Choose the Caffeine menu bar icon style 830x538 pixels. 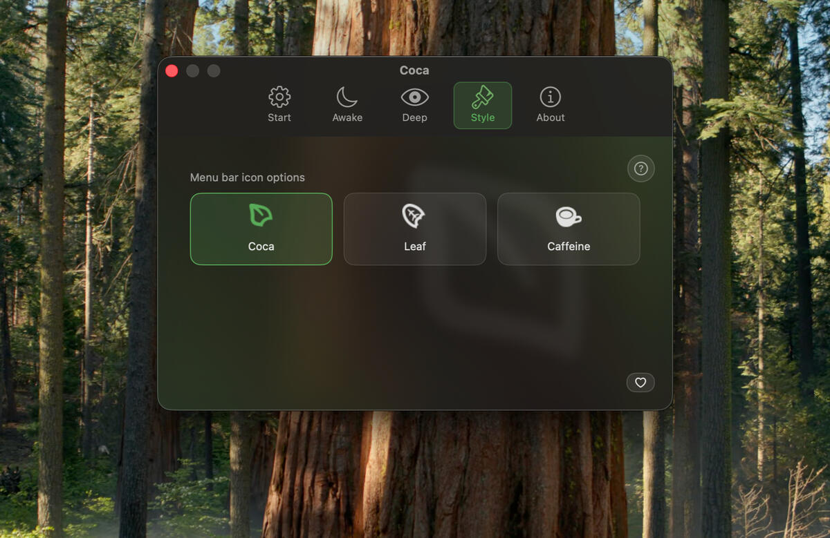point(569,229)
